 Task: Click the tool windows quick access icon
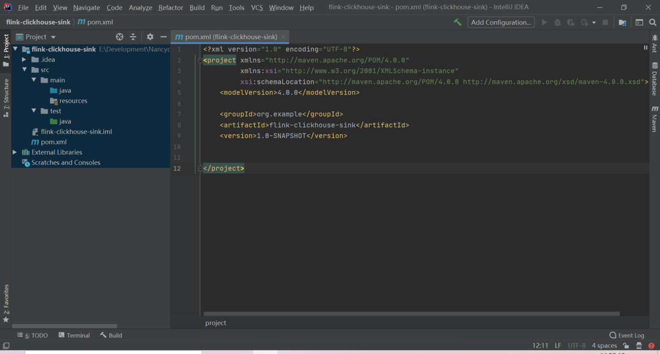[6, 346]
